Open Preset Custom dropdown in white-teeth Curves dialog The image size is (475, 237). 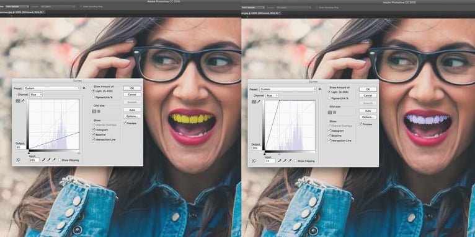coord(288,89)
